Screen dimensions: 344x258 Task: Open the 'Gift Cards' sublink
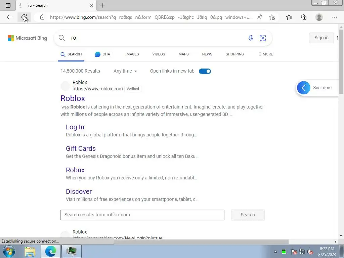(x=81, y=148)
